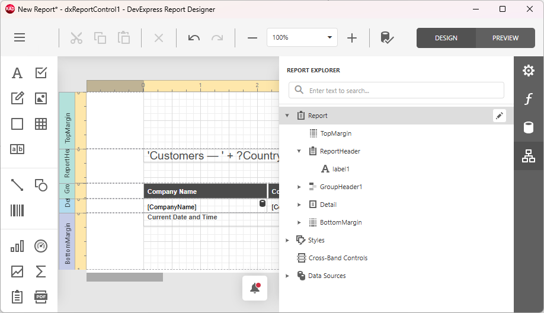
Task: Expand the Styles node
Action: (287, 240)
